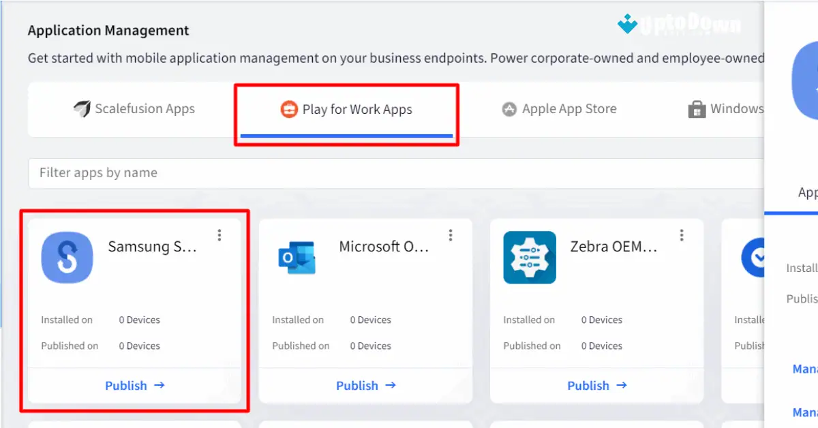
Task: Open the kebab menu on Microsoft Outlook card
Action: (x=451, y=234)
